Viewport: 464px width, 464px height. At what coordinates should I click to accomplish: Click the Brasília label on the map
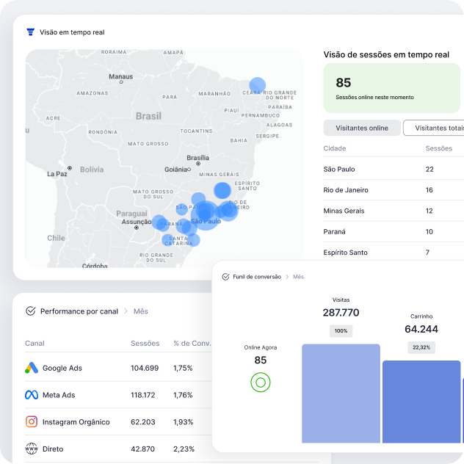pyautogui.click(x=197, y=158)
